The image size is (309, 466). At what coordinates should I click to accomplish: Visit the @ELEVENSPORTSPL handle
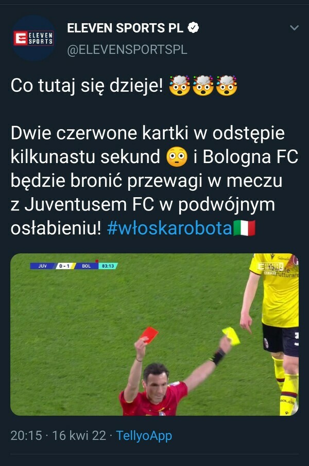(127, 50)
